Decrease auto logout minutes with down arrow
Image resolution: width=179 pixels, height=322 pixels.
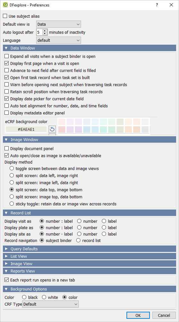point(45,34)
